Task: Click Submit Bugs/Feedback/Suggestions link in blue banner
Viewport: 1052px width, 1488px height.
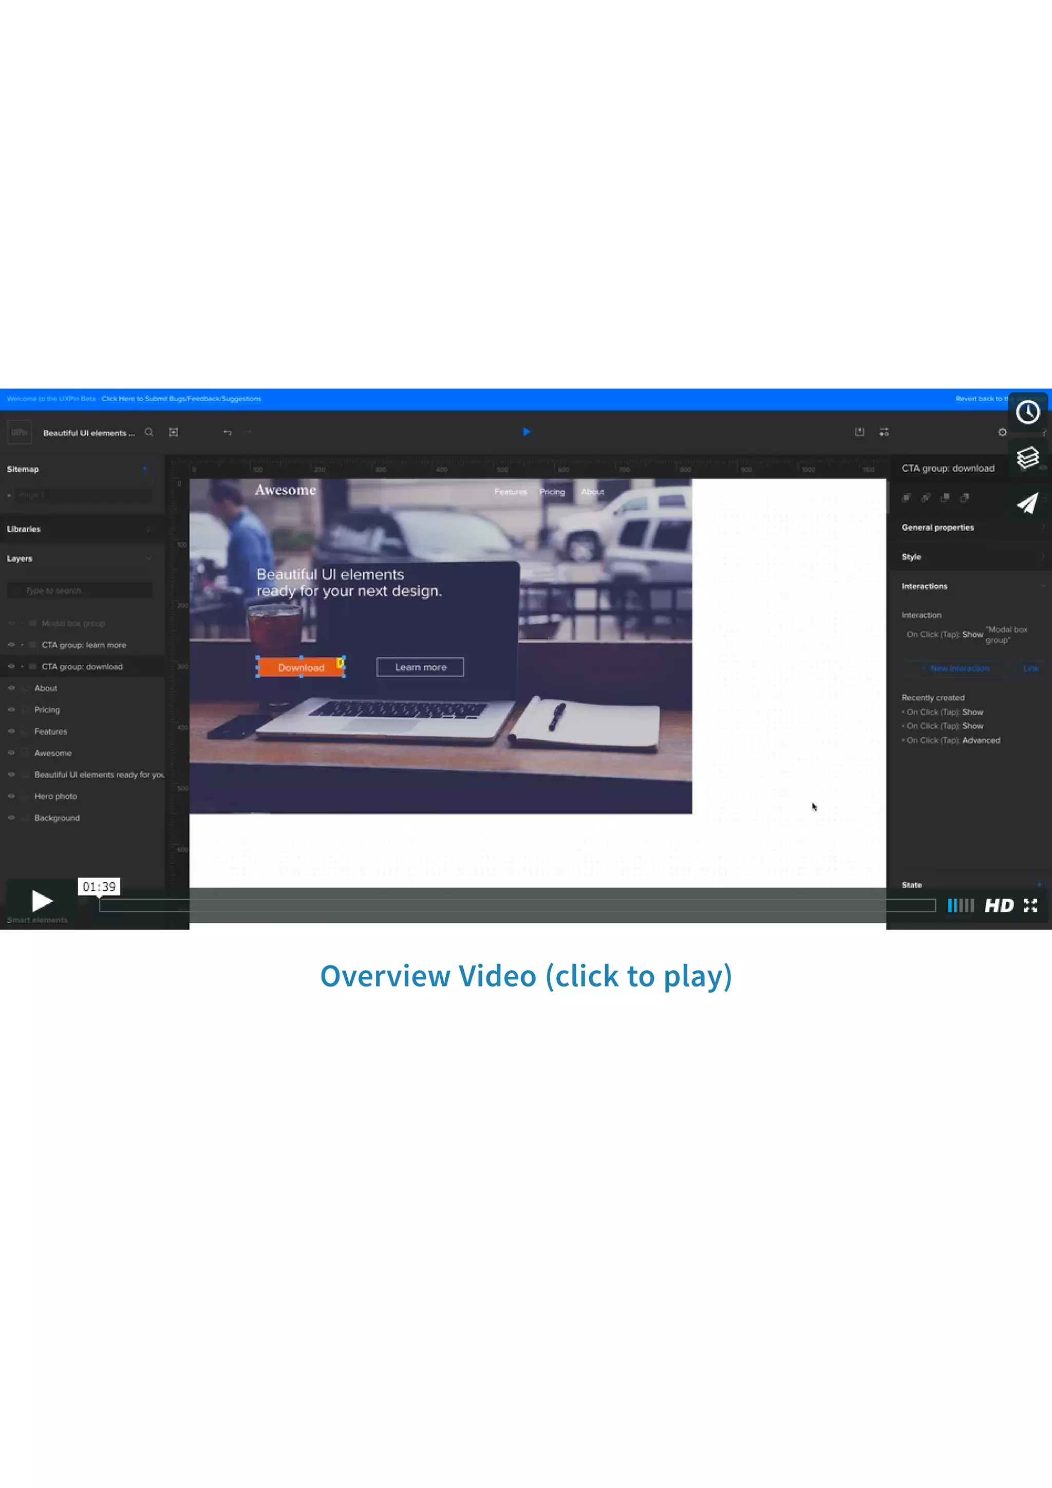Action: click(181, 399)
